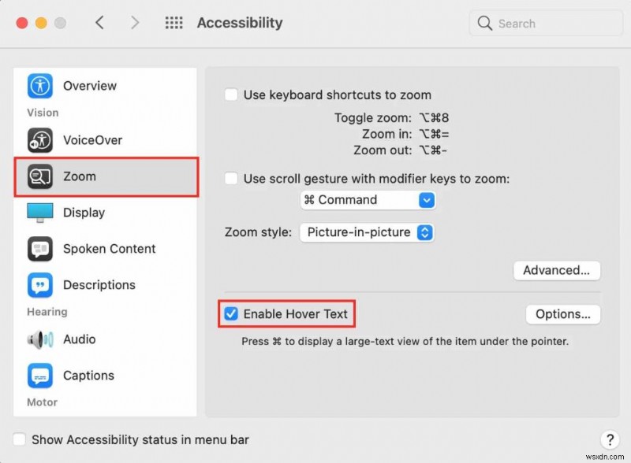Uncheck Enable Hover Text
The height and width of the screenshot is (463, 631).
pyautogui.click(x=231, y=313)
